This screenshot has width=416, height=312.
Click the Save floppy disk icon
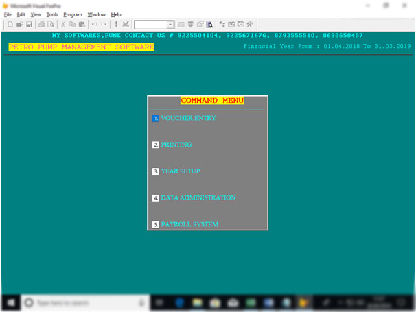coord(29,25)
